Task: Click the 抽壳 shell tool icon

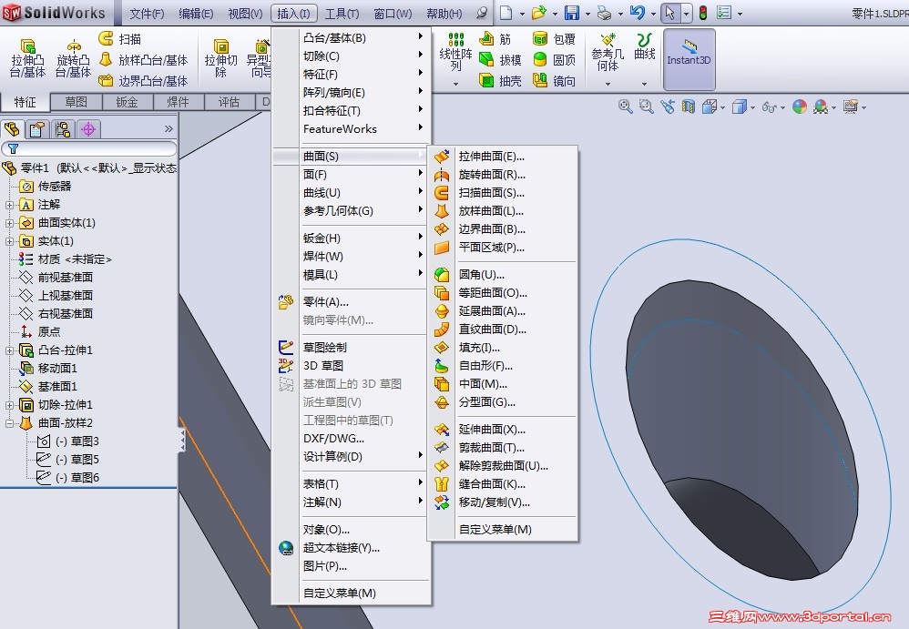Action: tap(486, 80)
